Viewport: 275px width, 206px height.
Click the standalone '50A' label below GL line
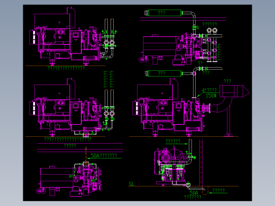pyautogui.click(x=194, y=193)
